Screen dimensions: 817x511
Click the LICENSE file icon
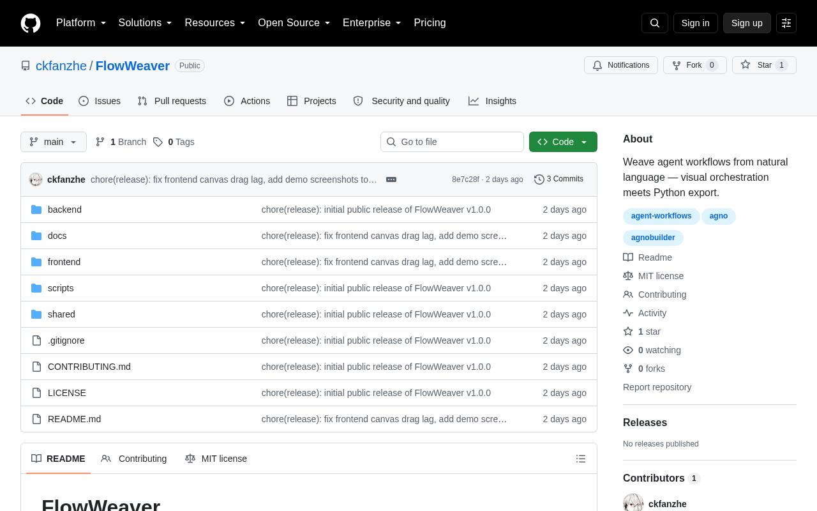coord(36,393)
